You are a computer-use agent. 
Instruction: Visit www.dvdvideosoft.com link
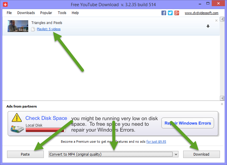pos(201,13)
